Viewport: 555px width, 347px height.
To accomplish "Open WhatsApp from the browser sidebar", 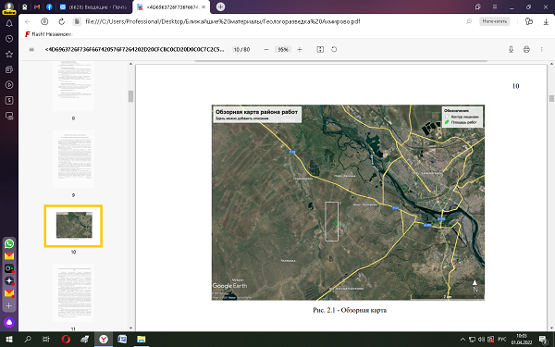I will click(9, 243).
